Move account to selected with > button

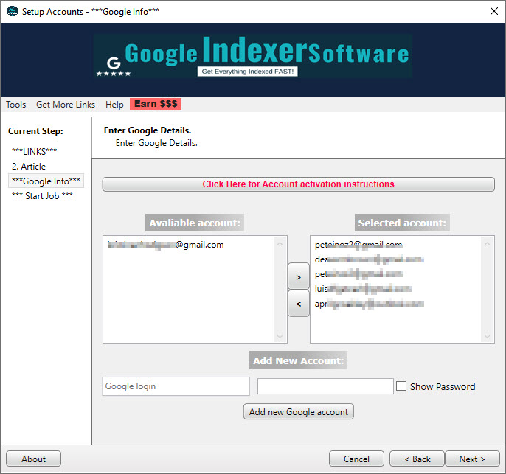point(299,276)
